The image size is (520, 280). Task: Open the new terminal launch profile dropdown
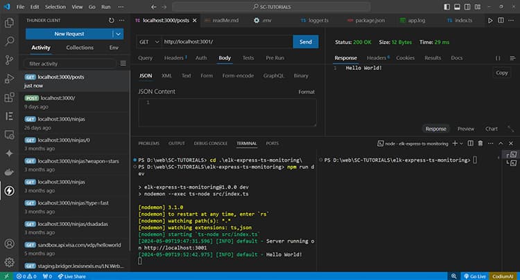click(462, 143)
